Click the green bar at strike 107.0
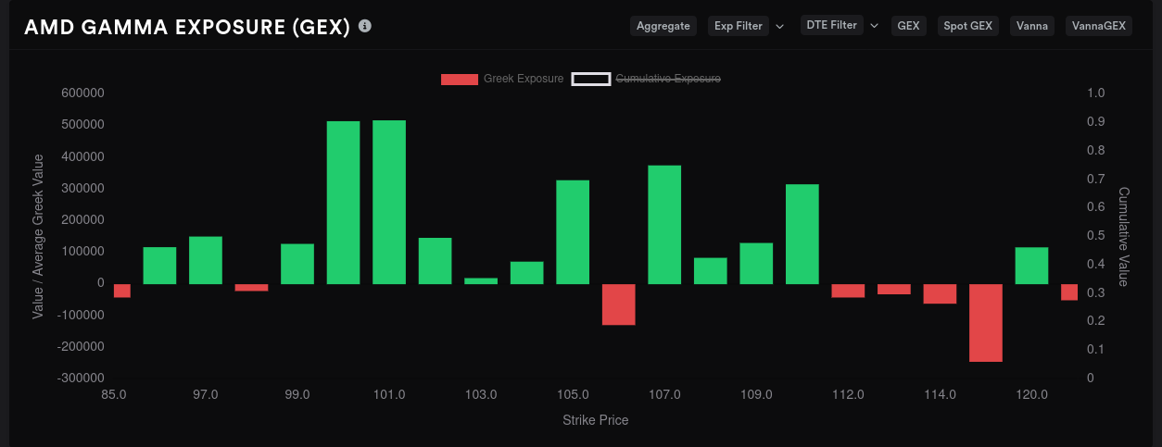The image size is (1162, 447). 664,225
